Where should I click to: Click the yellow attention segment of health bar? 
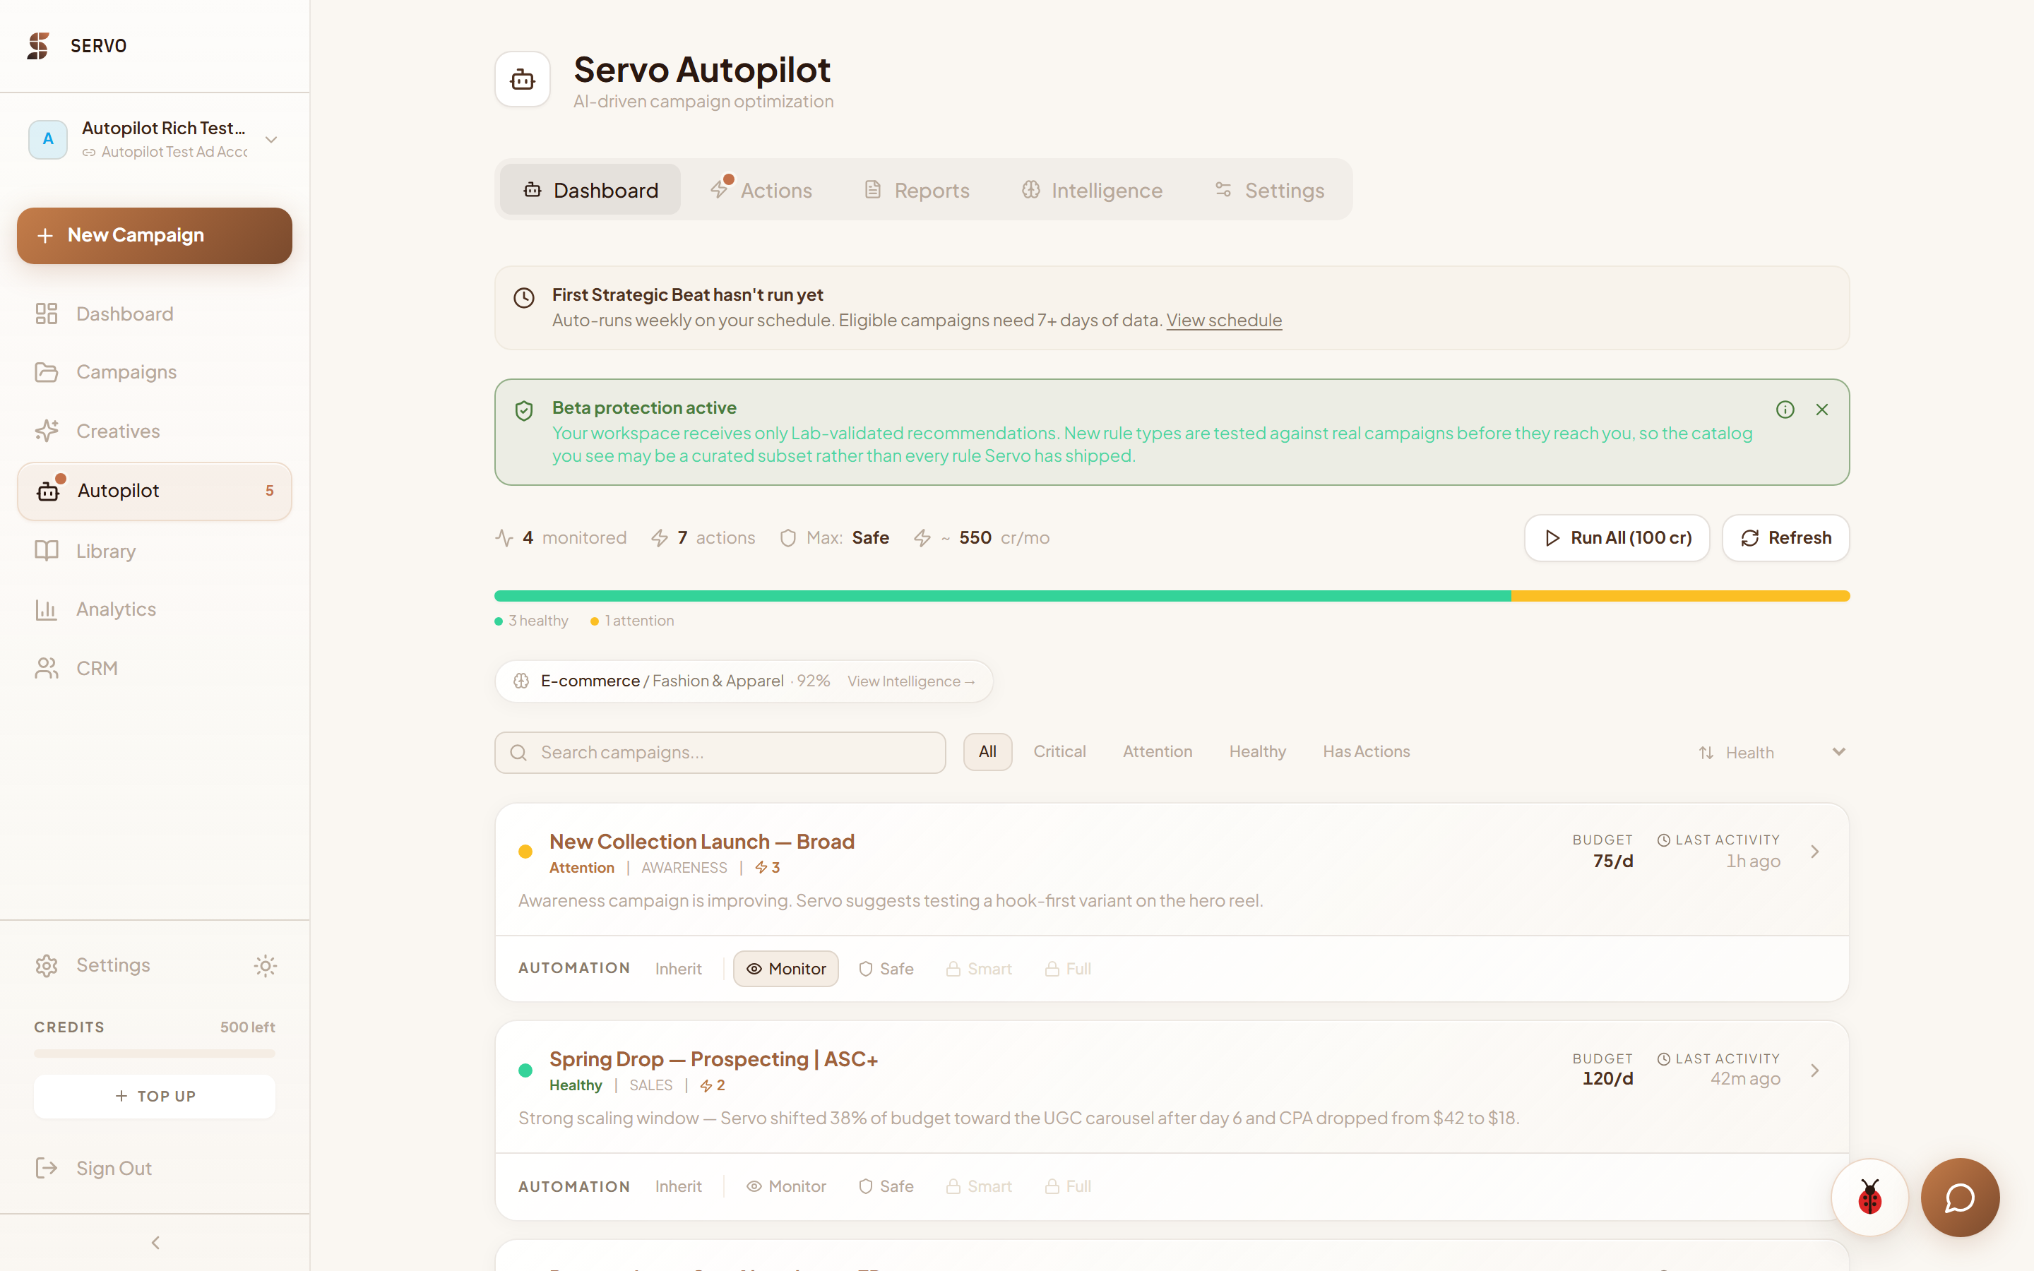point(1681,596)
